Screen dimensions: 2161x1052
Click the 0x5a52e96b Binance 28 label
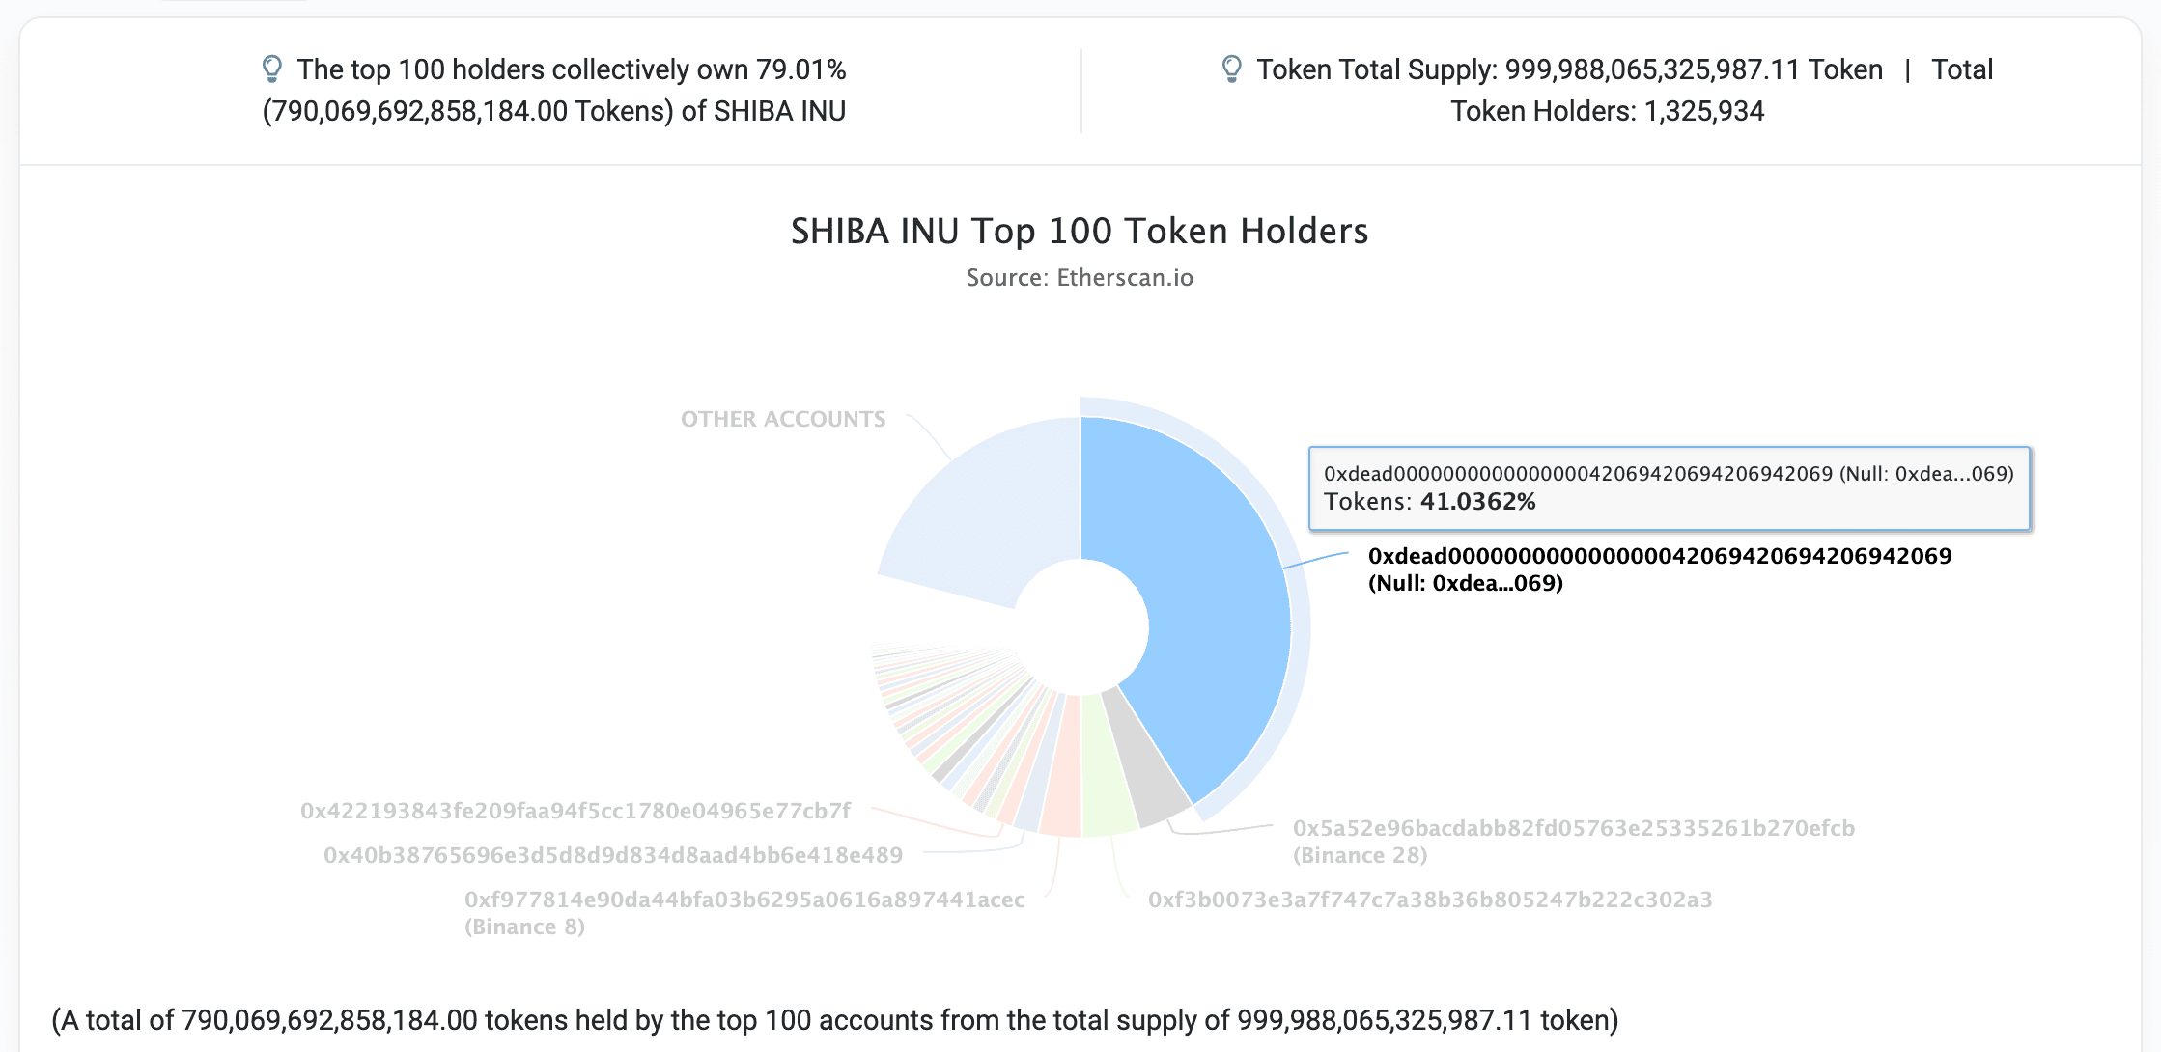1574,842
